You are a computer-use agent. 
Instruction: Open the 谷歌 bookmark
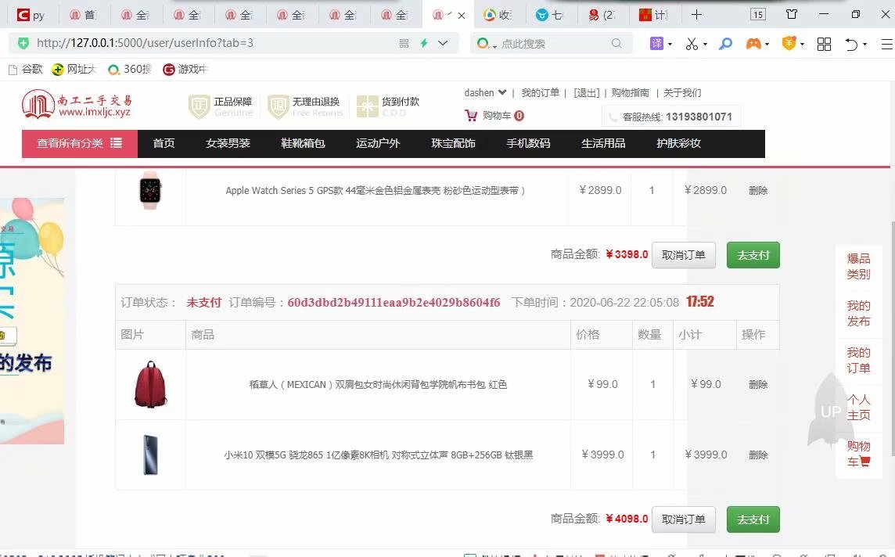point(26,69)
